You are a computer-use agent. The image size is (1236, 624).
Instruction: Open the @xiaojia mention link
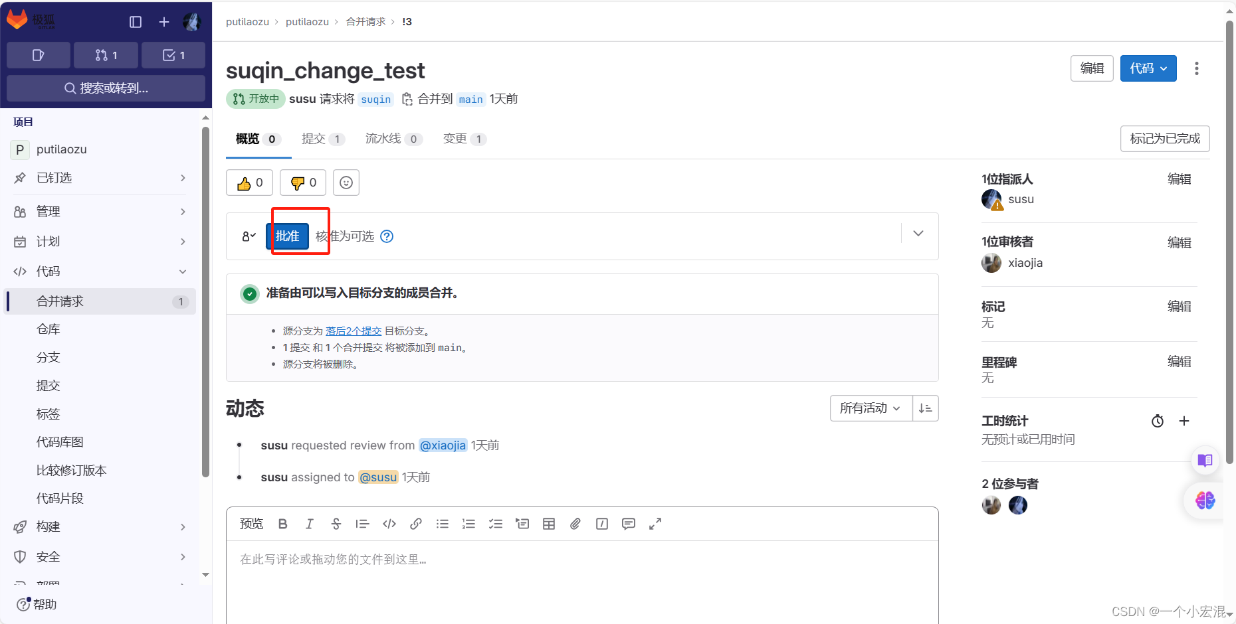click(443, 445)
